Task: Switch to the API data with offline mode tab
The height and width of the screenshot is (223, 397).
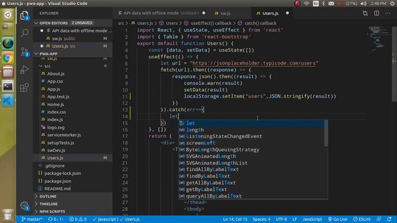Action: pyautogui.click(x=161, y=13)
